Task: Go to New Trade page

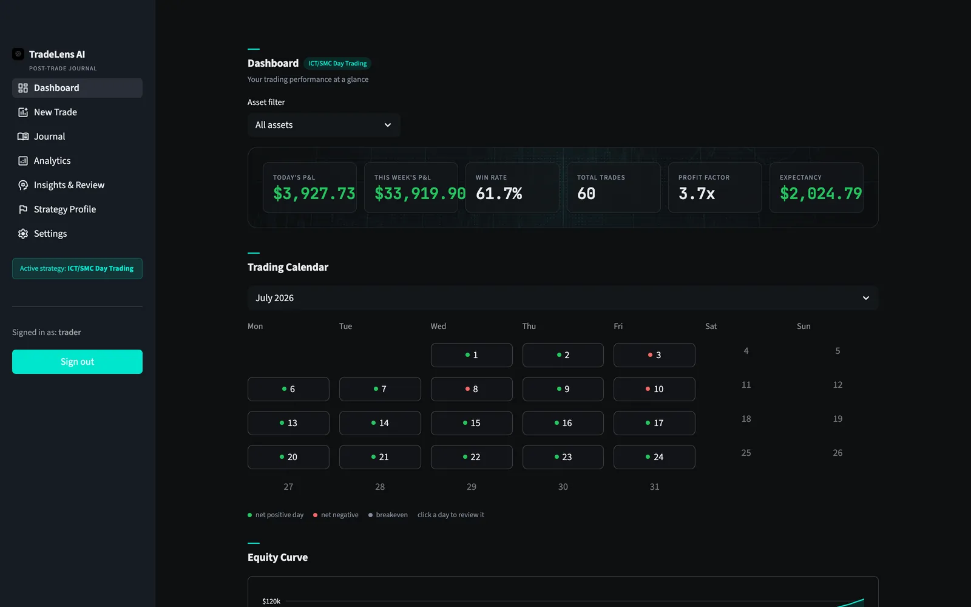Action: [x=77, y=112]
